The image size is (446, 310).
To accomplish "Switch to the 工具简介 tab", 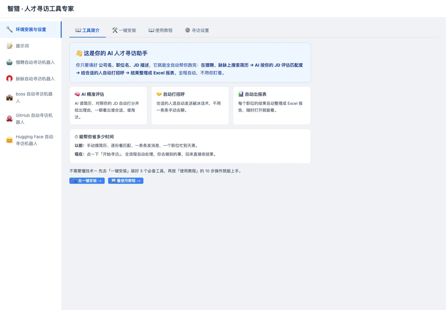I will click(88, 30).
